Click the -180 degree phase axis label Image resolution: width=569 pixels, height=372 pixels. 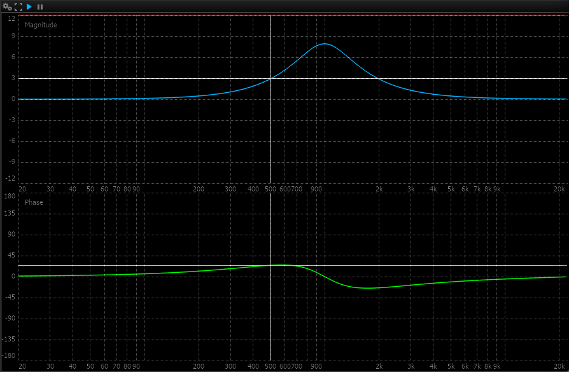(x=10, y=357)
